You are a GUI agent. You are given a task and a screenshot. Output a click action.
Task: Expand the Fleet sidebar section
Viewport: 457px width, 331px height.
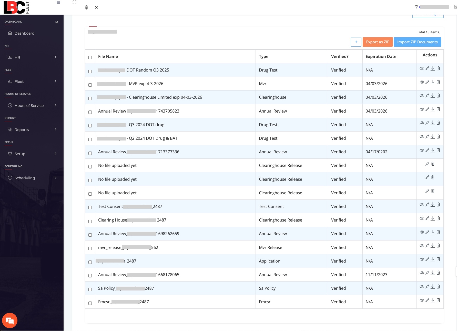click(x=32, y=82)
